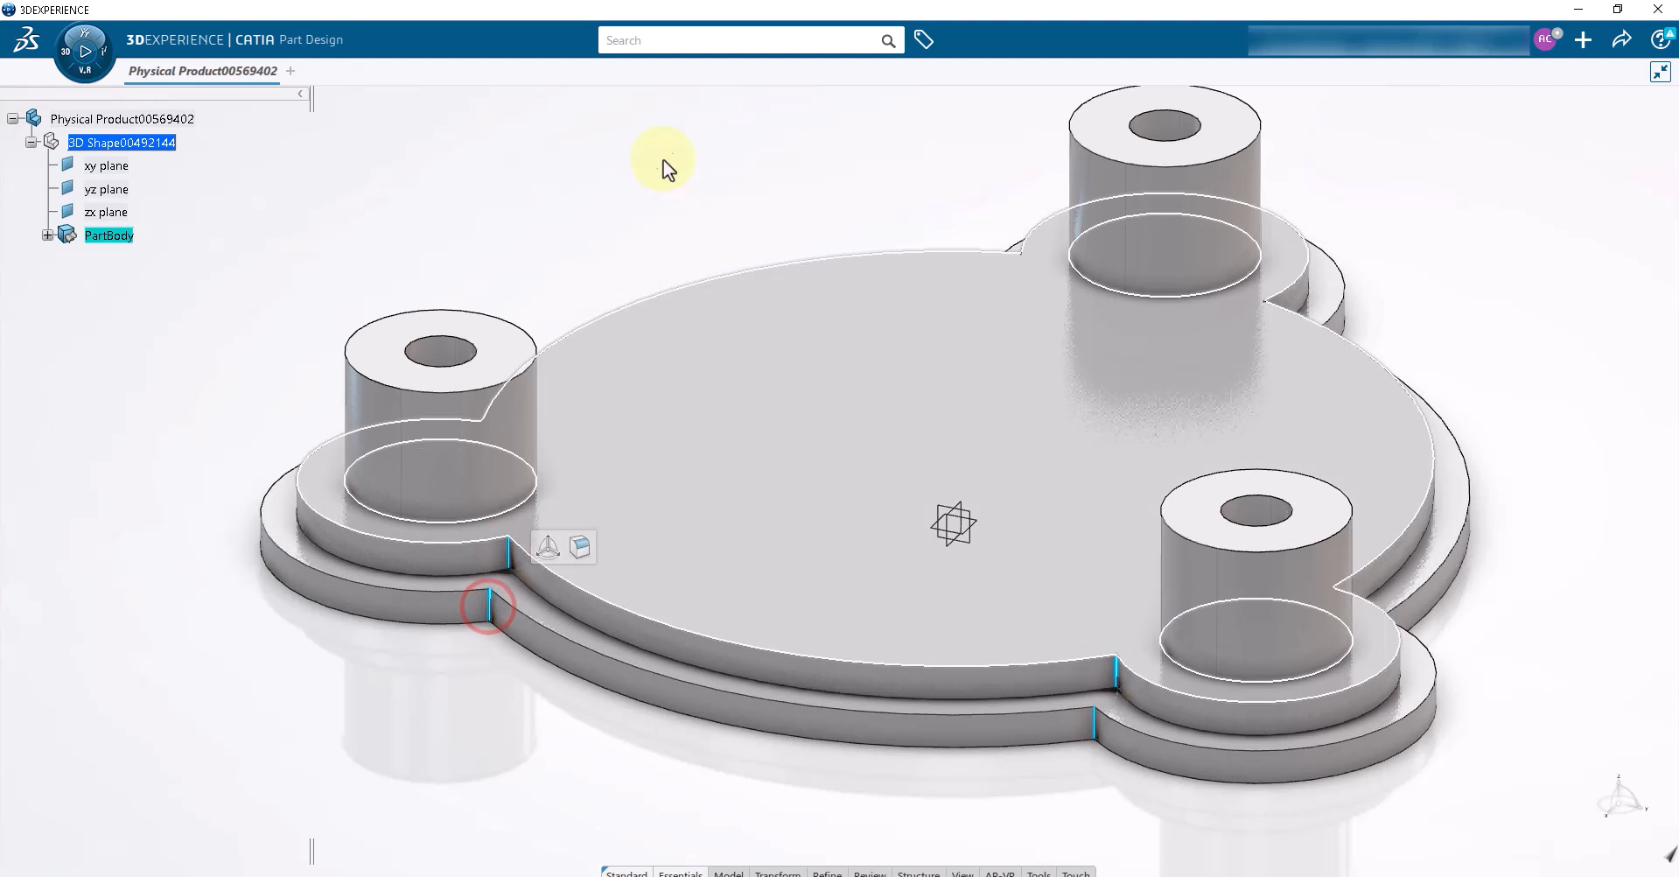Image resolution: width=1679 pixels, height=877 pixels.
Task: Open the help question mark icon
Action: [x=1659, y=40]
